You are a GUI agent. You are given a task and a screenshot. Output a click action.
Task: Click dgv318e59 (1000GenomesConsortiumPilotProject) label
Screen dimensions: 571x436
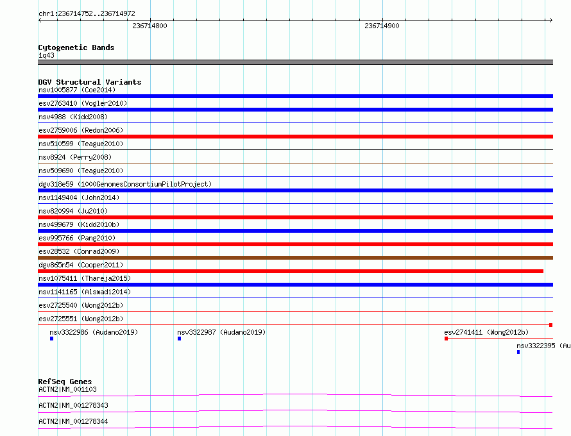click(x=125, y=184)
